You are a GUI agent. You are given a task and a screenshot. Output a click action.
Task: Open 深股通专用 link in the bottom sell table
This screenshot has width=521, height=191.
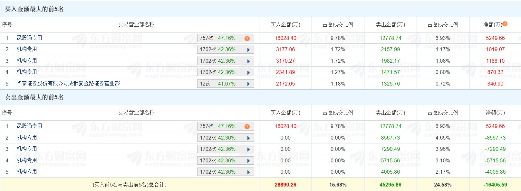click(x=29, y=126)
